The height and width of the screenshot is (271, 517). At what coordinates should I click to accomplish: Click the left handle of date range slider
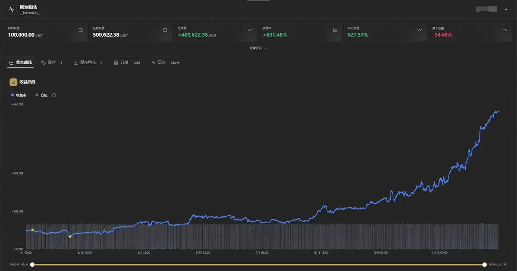[x=32, y=265]
